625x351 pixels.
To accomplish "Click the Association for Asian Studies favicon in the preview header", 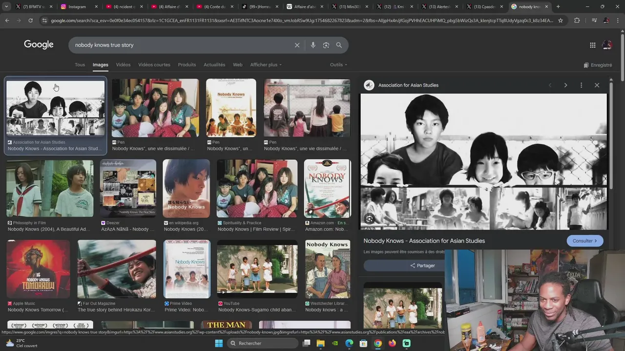I will point(369,85).
